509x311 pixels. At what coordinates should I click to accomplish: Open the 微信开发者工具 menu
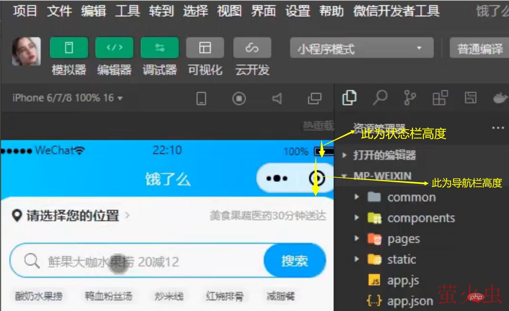pos(396,11)
